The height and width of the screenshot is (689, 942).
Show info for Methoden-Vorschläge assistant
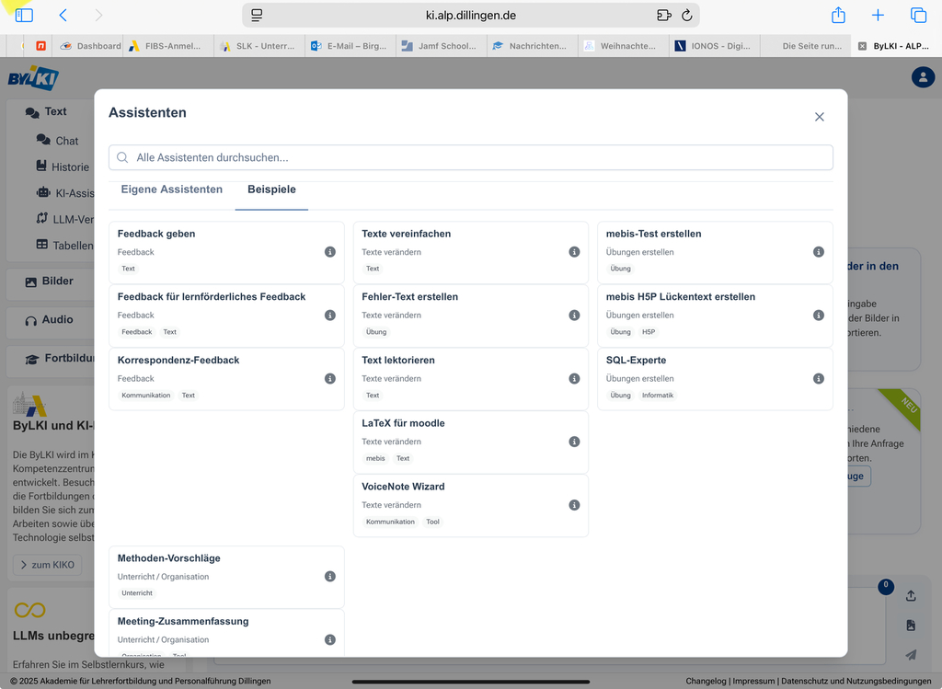coord(330,577)
